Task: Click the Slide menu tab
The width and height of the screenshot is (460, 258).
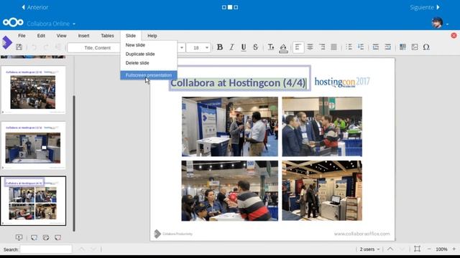Action: point(131,36)
